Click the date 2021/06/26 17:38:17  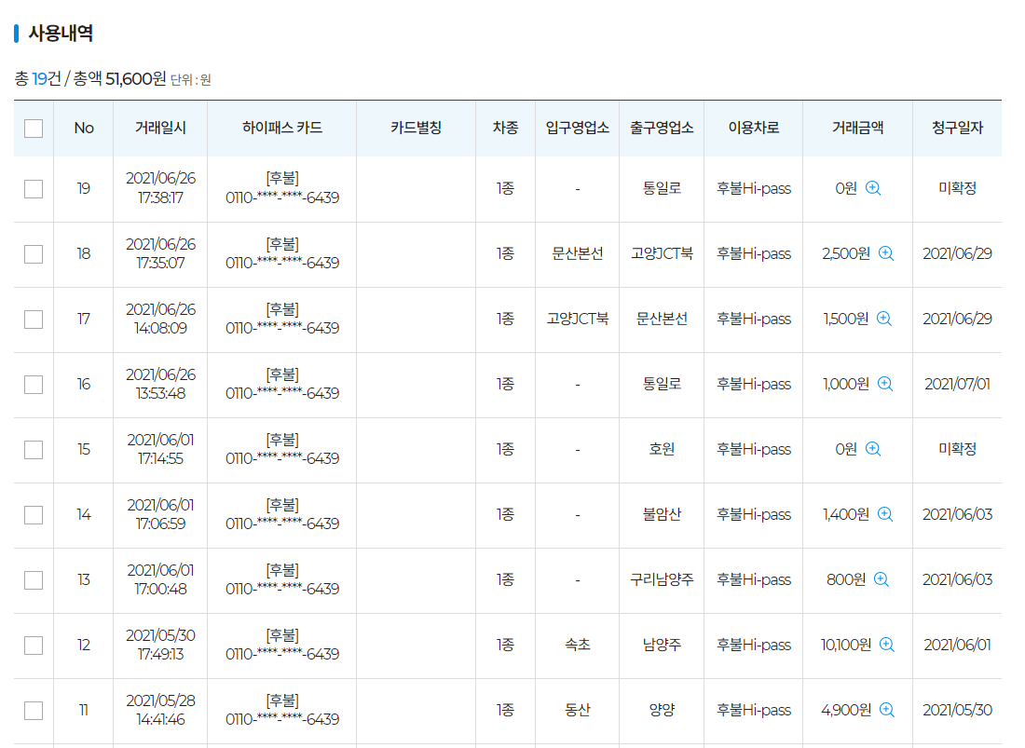tap(160, 188)
